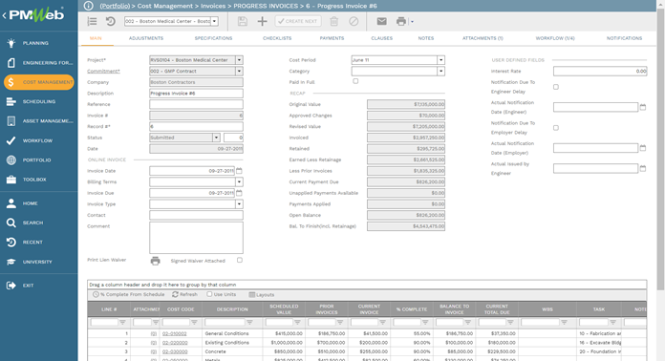Click the toolbar Print icon
This screenshot has width=665, height=361.
point(400,21)
